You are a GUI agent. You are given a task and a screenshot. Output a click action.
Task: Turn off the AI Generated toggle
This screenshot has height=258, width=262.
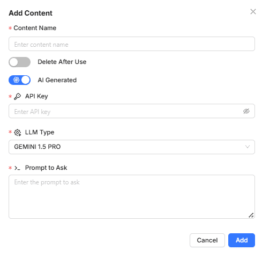coord(19,80)
